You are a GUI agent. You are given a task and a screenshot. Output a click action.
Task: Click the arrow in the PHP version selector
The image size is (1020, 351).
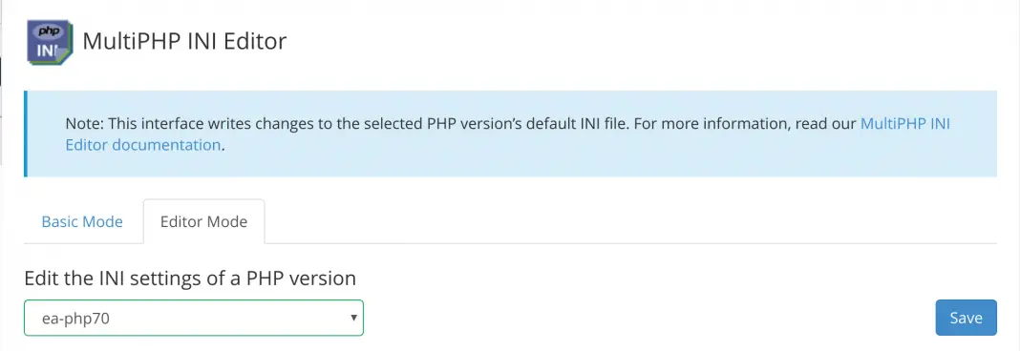354,318
